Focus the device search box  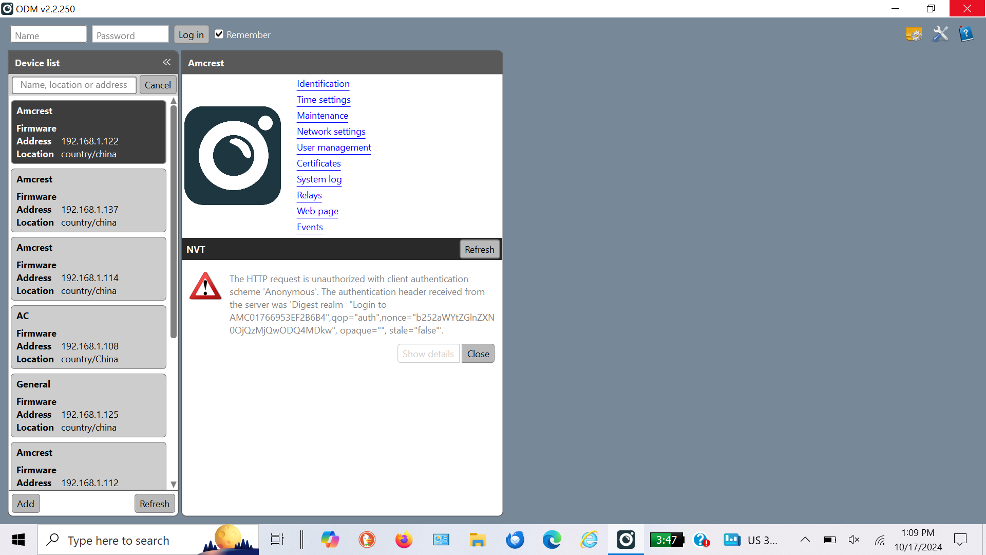[x=74, y=85]
